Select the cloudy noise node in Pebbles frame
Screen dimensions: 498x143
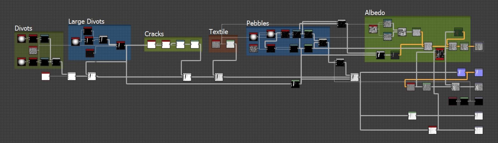pos(254,48)
